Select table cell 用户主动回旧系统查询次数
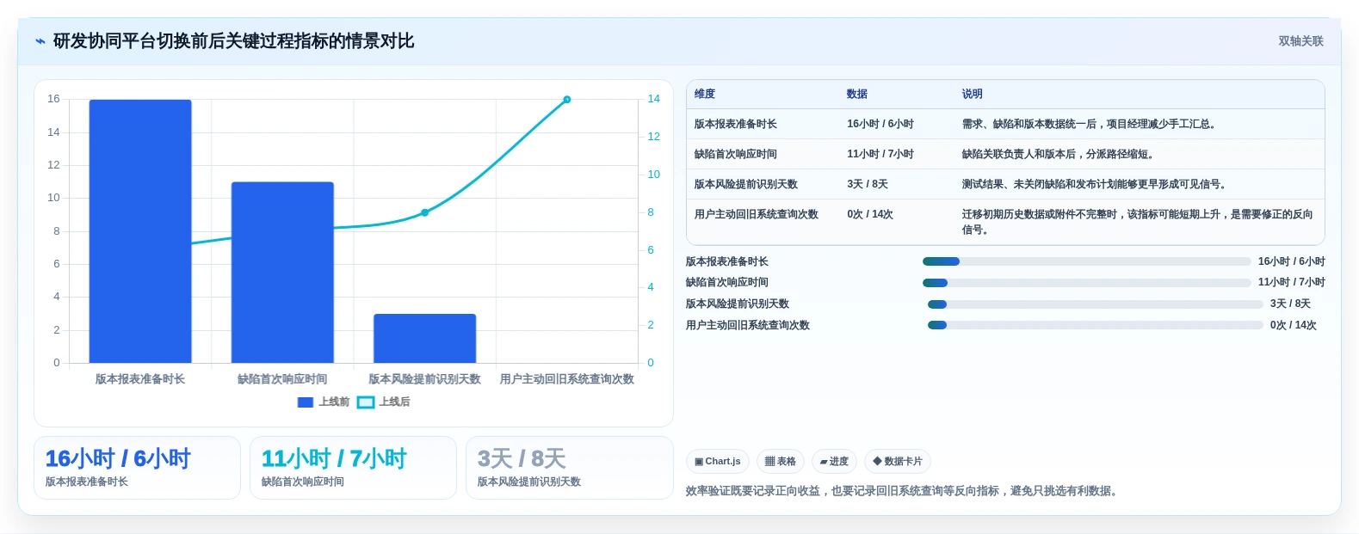 click(757, 215)
